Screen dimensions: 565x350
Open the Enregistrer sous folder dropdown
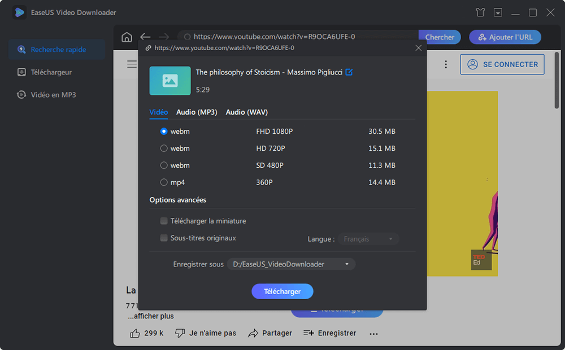tap(291, 264)
